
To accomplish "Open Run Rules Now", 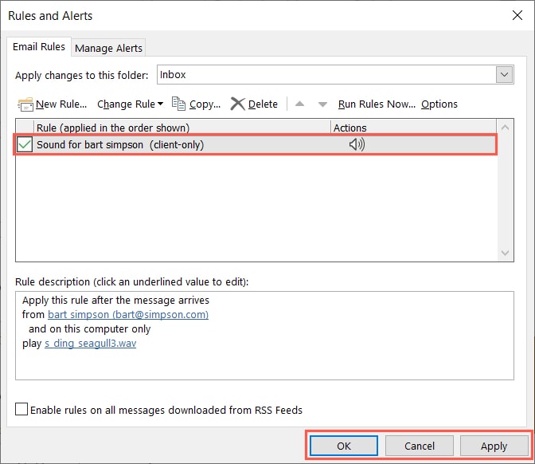I will tap(377, 104).
